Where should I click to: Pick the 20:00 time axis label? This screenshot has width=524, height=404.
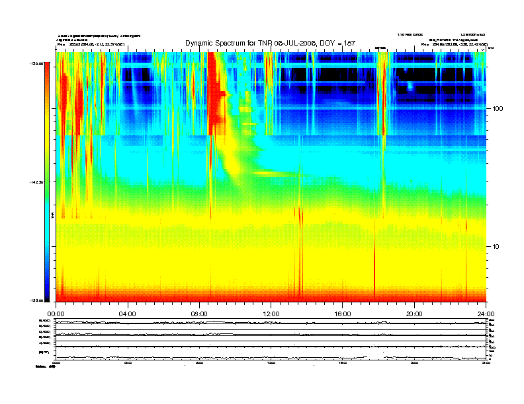[x=414, y=314]
